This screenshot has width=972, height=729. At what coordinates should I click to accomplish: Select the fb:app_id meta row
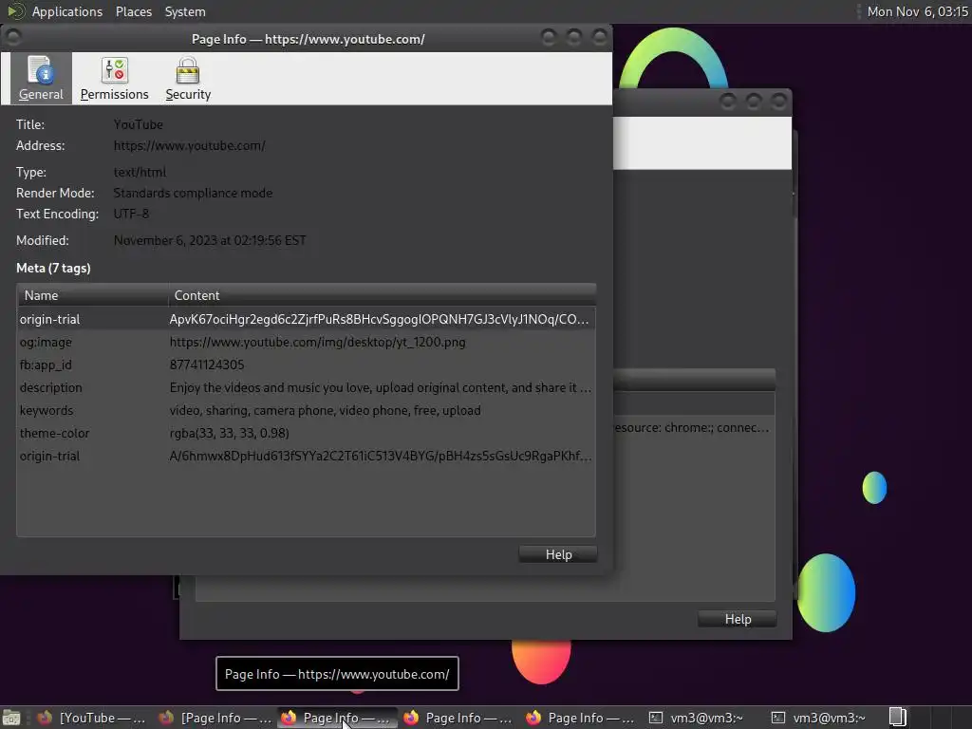307,364
